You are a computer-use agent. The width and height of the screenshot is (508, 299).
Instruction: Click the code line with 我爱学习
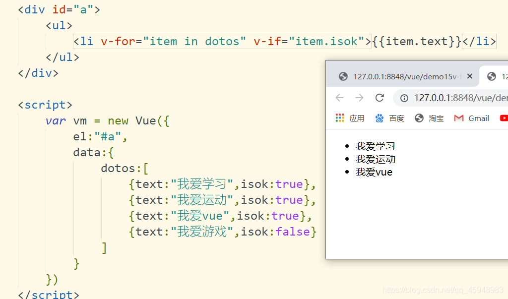tap(222, 184)
